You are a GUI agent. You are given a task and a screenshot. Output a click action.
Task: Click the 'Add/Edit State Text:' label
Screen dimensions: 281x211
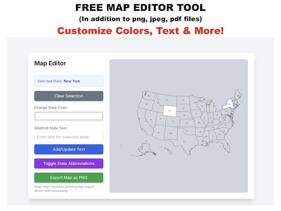[x=51, y=128]
